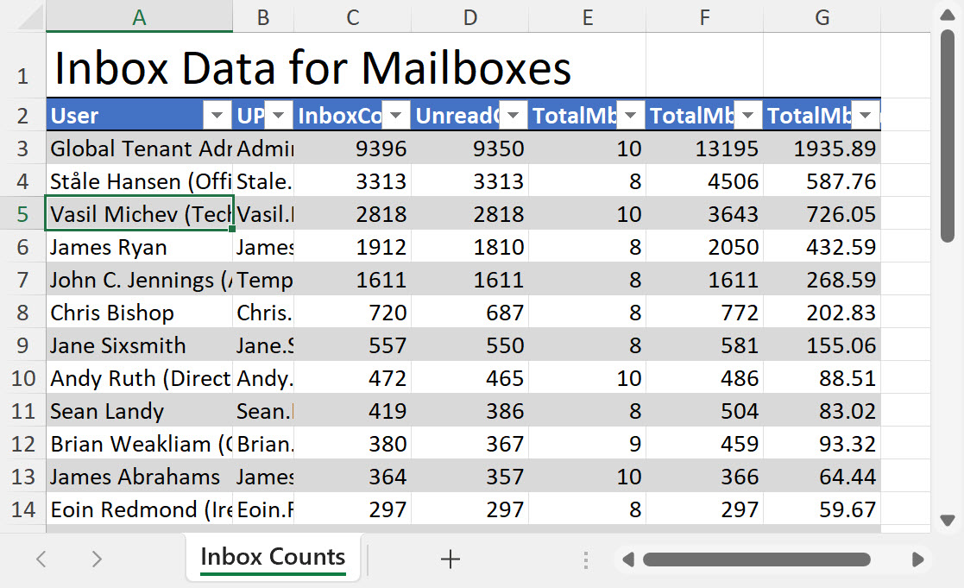This screenshot has height=588, width=964.
Task: Open the UPN column filter dropdown
Action: click(x=279, y=115)
